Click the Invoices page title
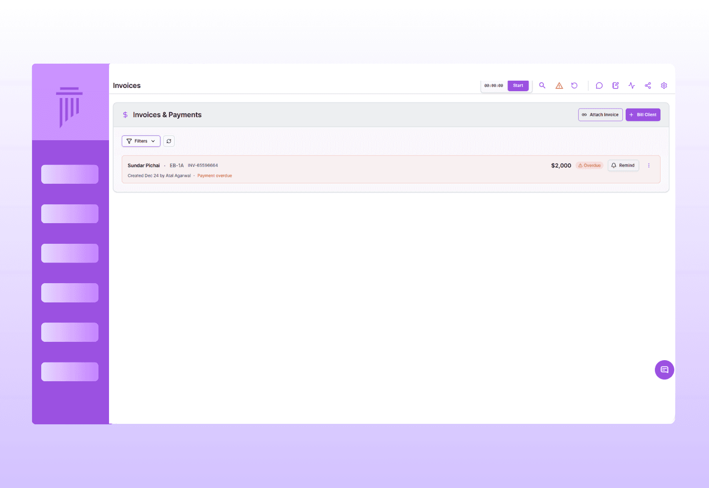This screenshot has height=488, width=709. [127, 86]
